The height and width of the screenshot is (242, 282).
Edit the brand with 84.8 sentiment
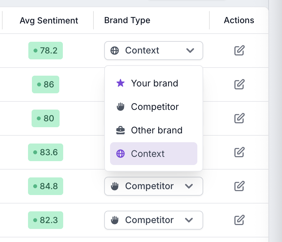(239, 186)
